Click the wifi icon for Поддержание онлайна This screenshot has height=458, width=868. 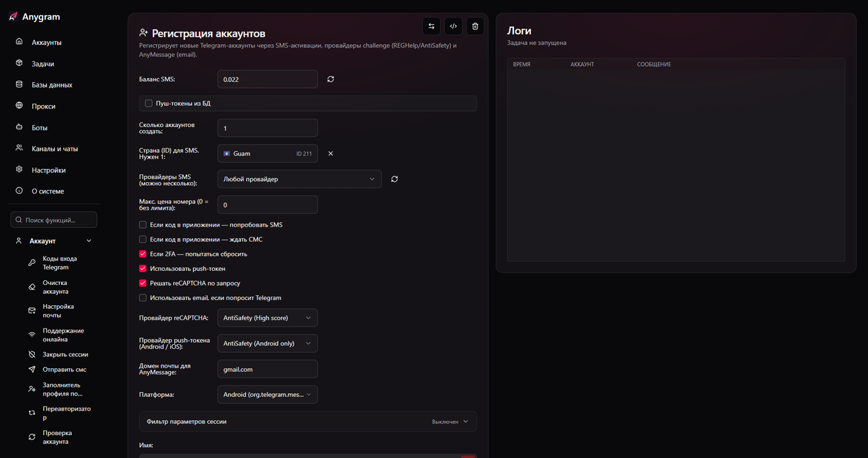31,335
